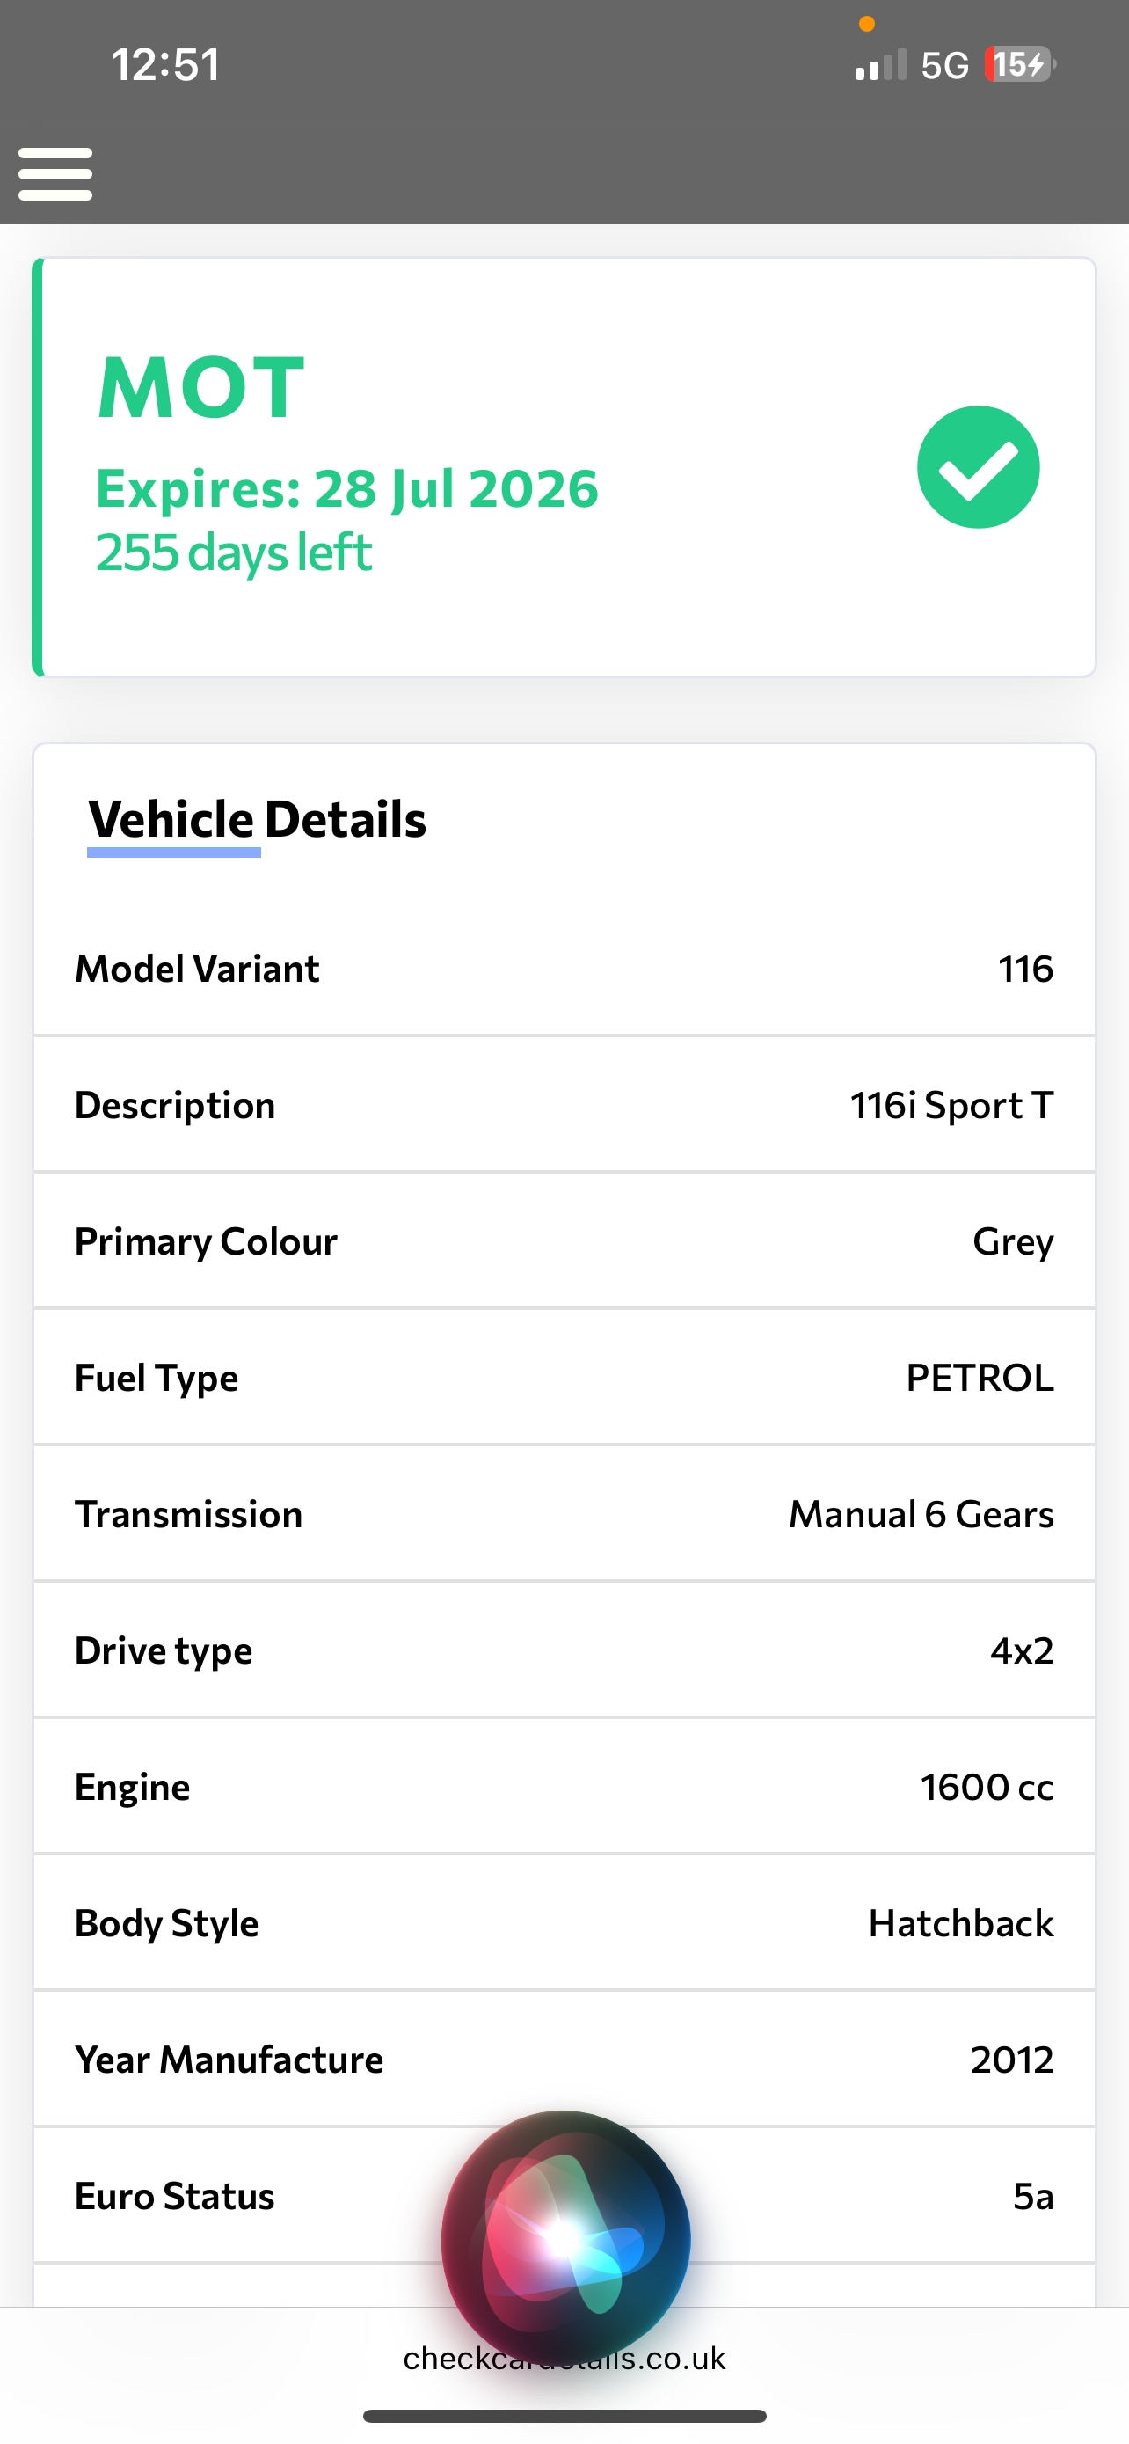Tap the 255 days left text
Viewport: 1129px width, 2444px height.
point(233,552)
